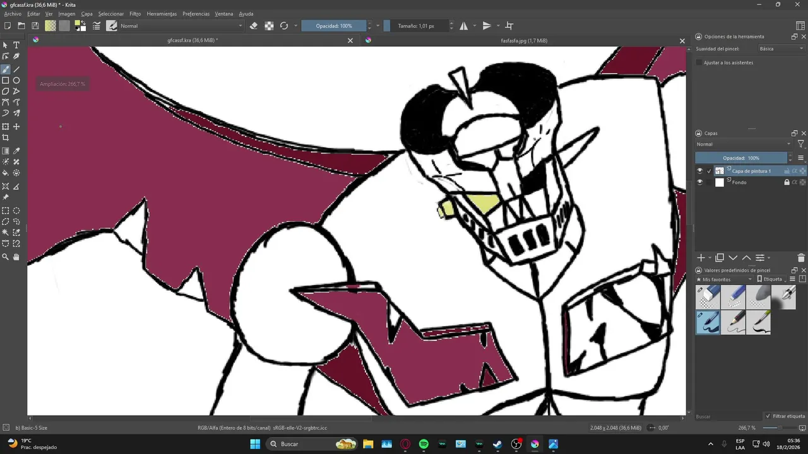This screenshot has height=454, width=808.
Task: Adjust the layer Opacidad slider in Capas
Action: click(741, 158)
